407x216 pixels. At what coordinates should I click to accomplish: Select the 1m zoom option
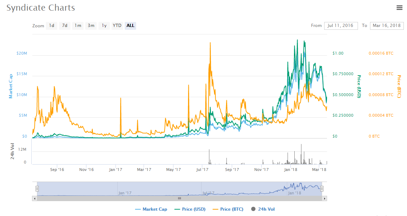tap(78, 26)
